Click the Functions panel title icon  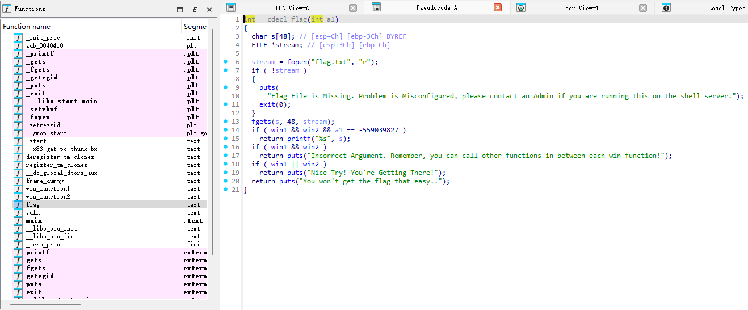pyautogui.click(x=7, y=9)
